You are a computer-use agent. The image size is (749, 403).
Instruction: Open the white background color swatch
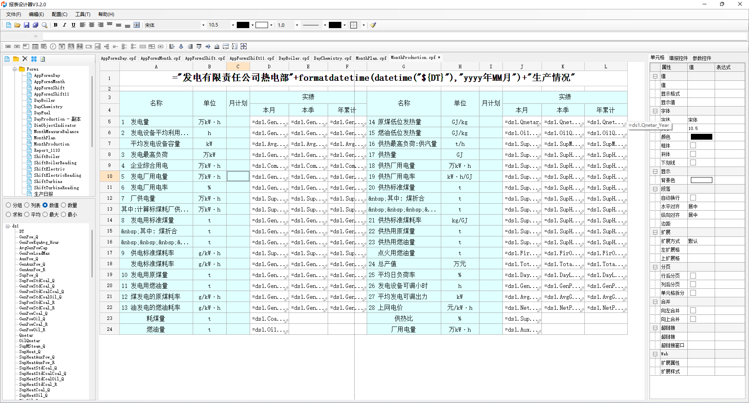262,25
